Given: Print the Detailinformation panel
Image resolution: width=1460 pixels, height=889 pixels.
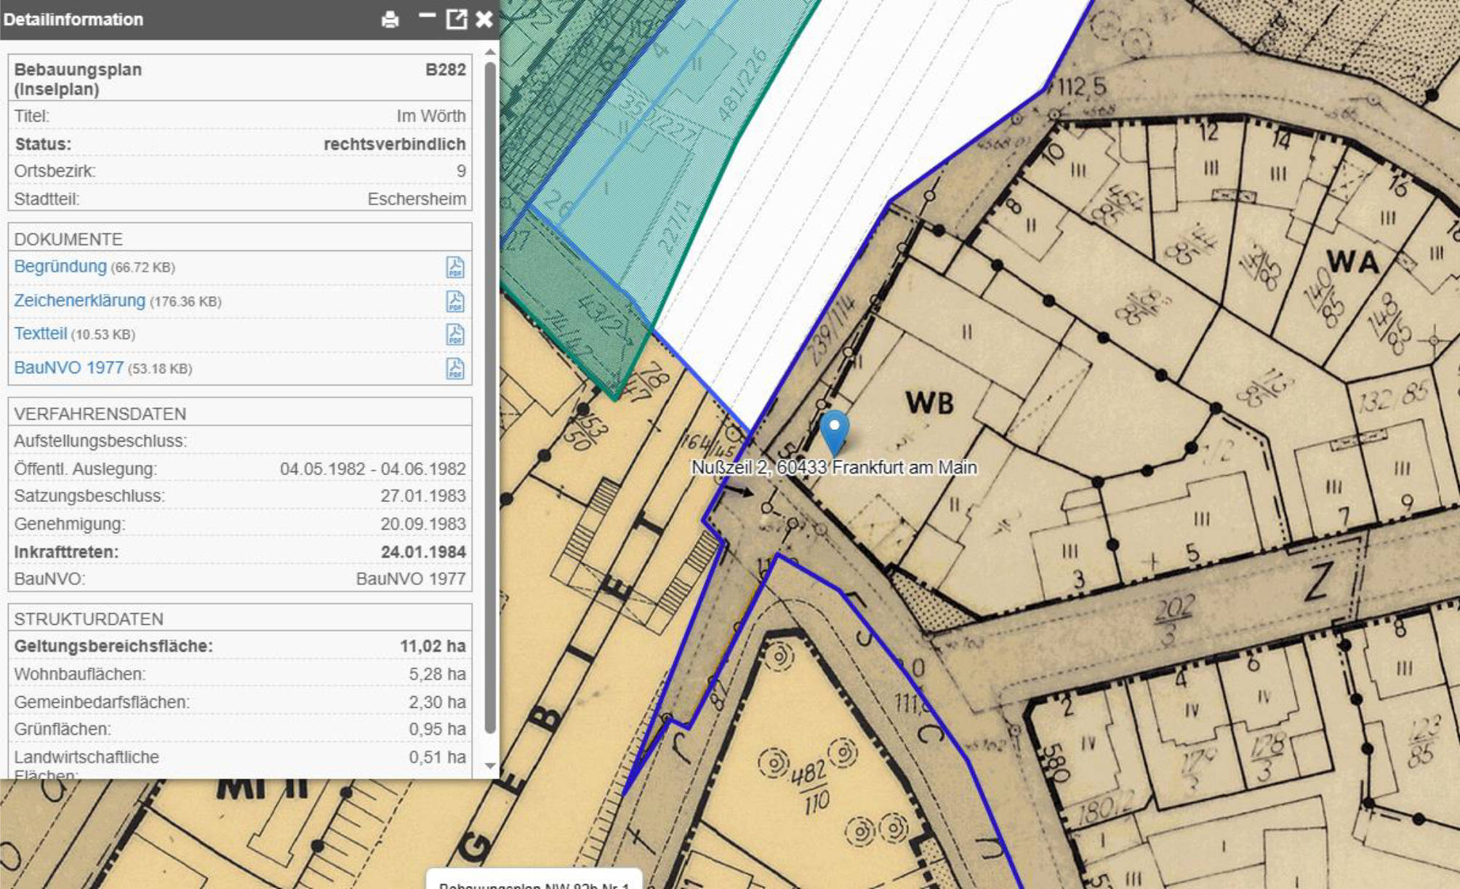Looking at the screenshot, I should (390, 20).
